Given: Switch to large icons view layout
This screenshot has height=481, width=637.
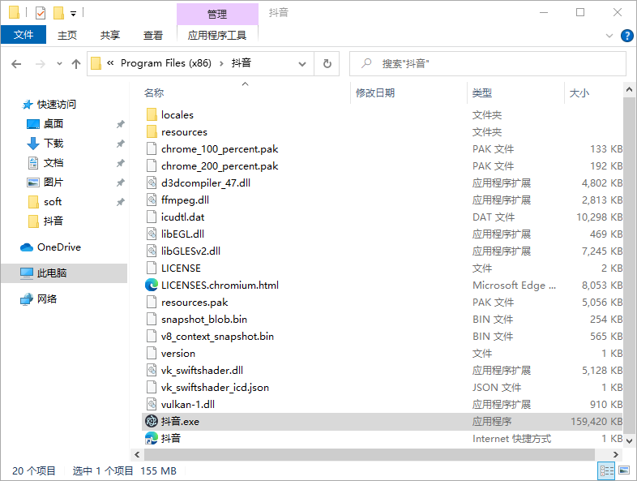Looking at the screenshot, I should [x=624, y=470].
